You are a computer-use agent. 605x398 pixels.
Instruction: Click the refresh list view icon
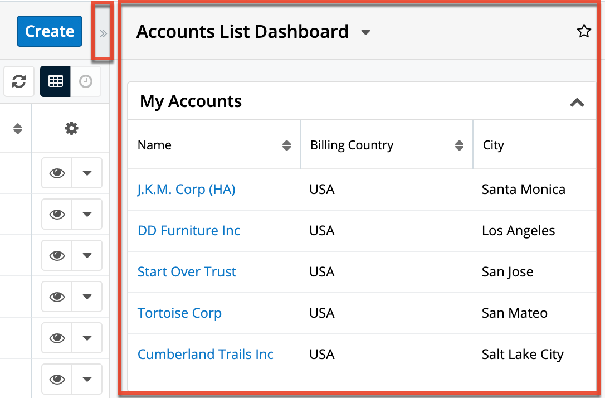19,81
